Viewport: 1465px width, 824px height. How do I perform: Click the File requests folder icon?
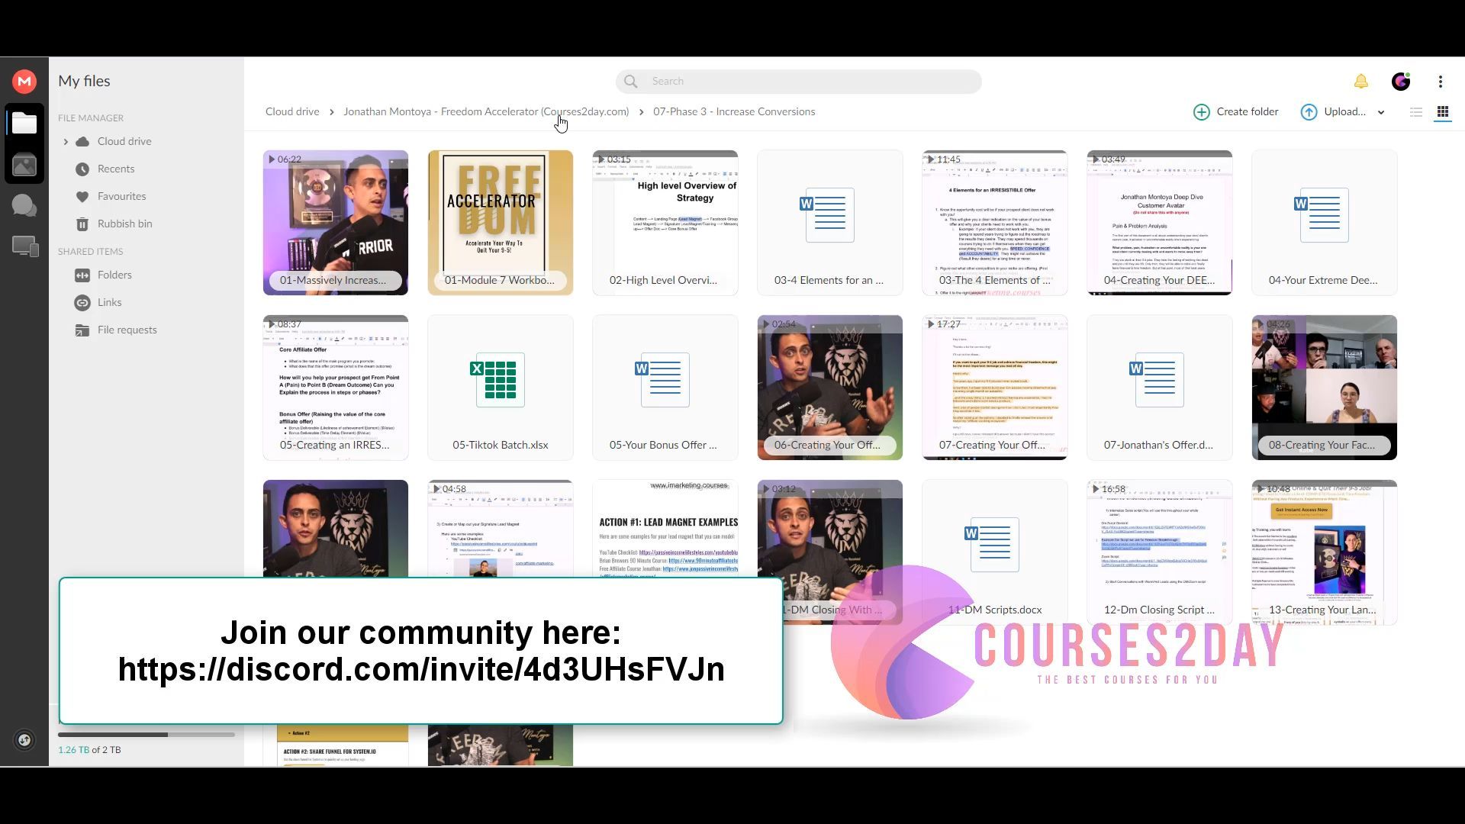pos(82,330)
